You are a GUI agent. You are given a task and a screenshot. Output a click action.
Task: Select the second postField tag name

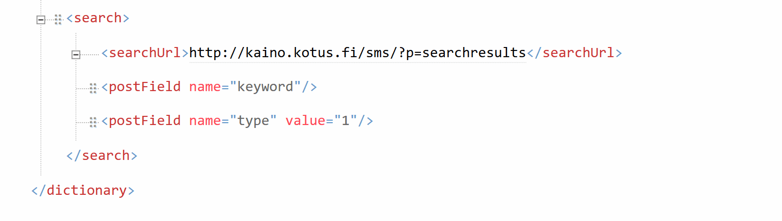145,121
